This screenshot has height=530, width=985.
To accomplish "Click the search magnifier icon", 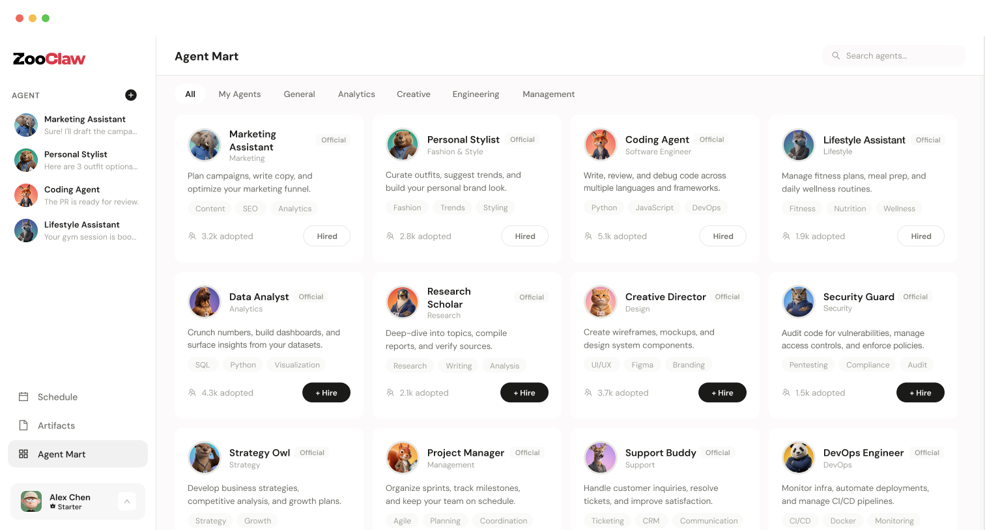I will click(x=836, y=56).
